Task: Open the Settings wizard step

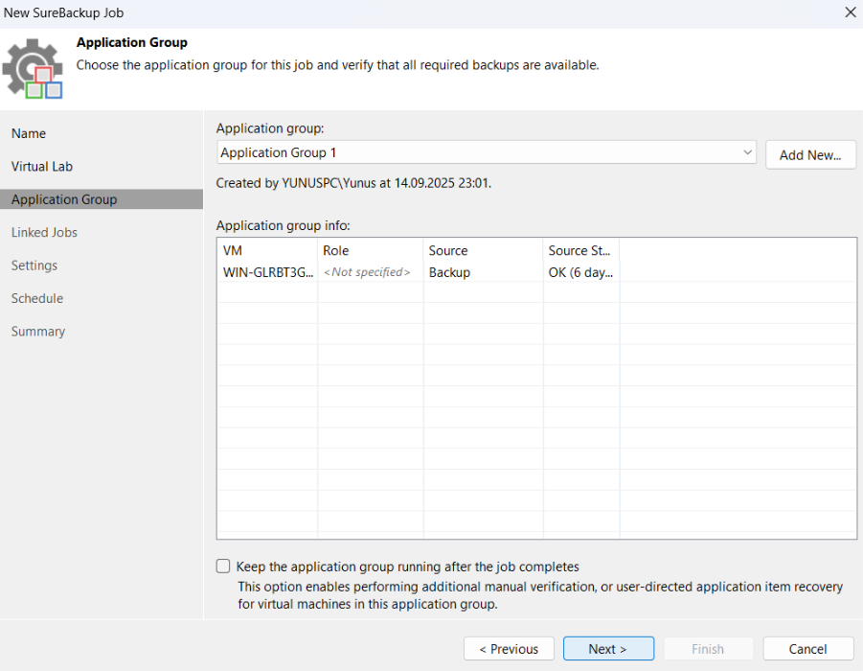Action: [x=34, y=266]
